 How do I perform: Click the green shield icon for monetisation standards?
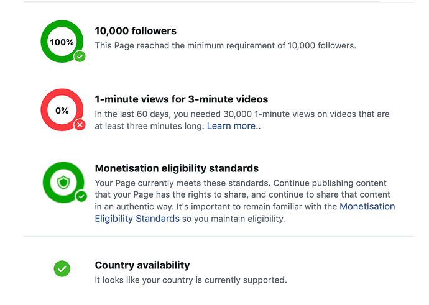[63, 182]
